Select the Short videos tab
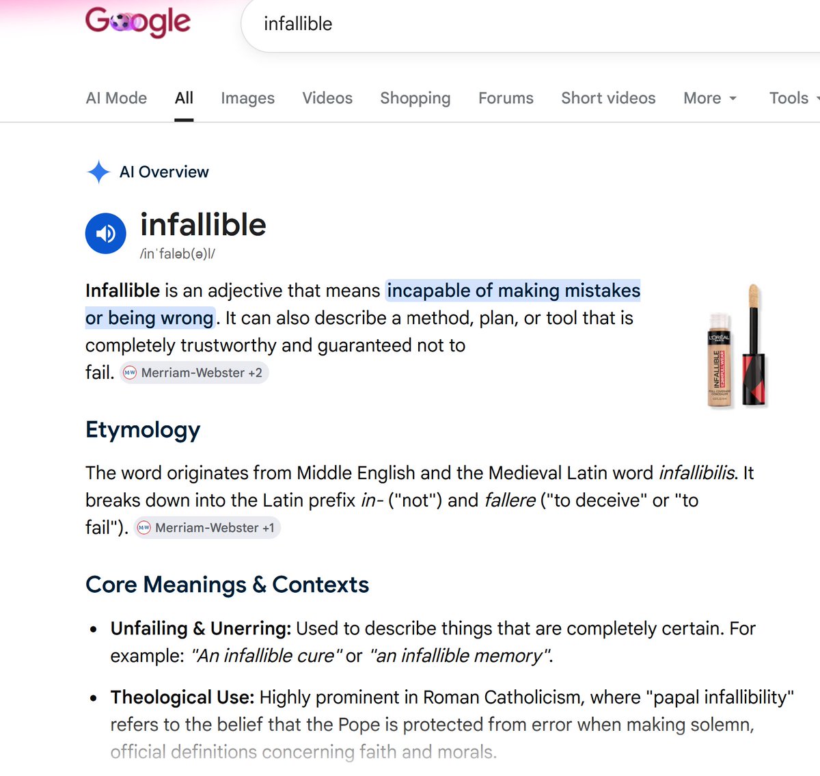Screen dimensions: 820x776 608,98
